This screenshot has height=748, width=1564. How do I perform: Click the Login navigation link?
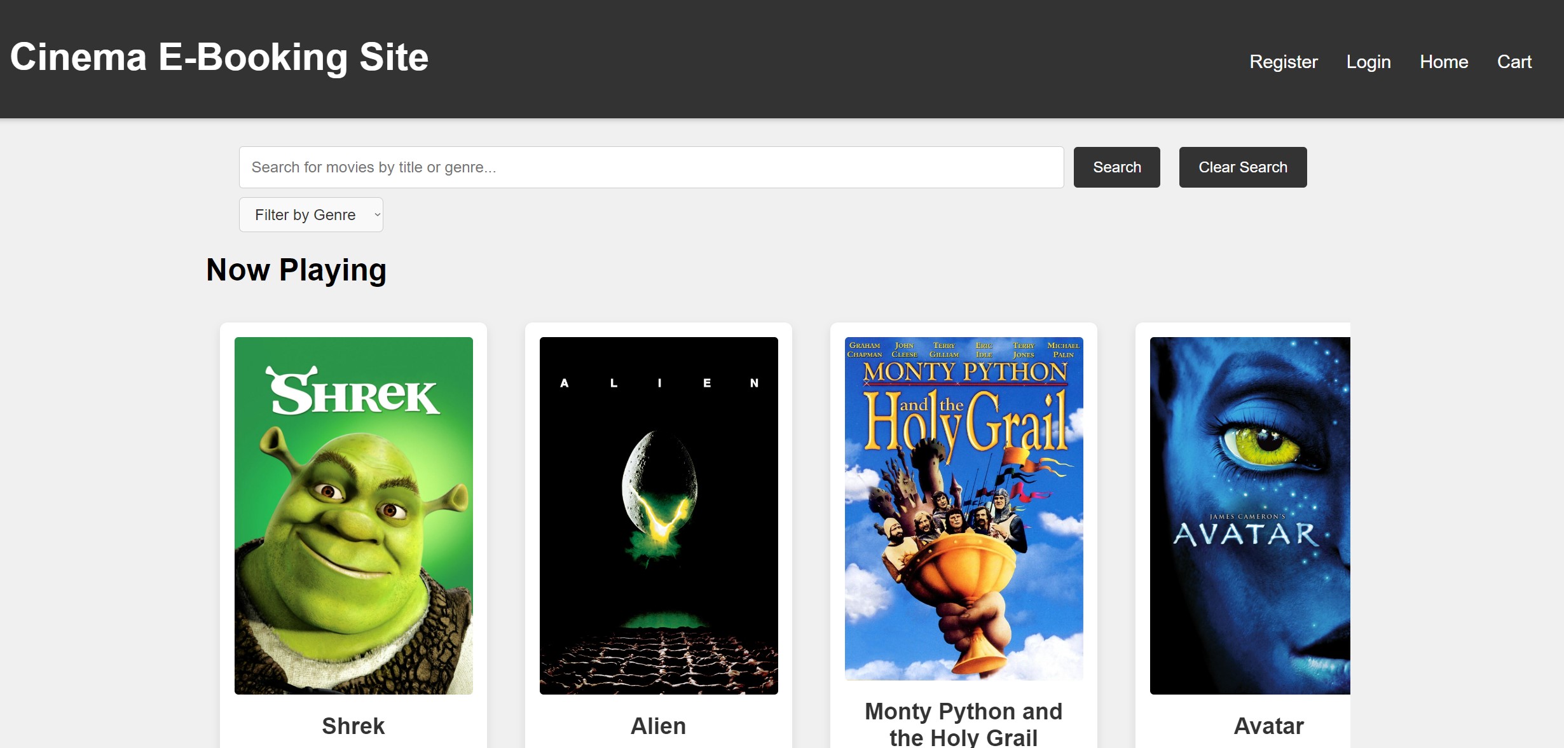click(x=1368, y=61)
